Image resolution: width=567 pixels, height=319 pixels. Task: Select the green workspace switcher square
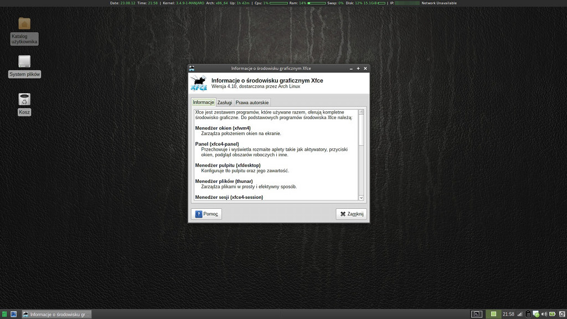(x=493, y=314)
